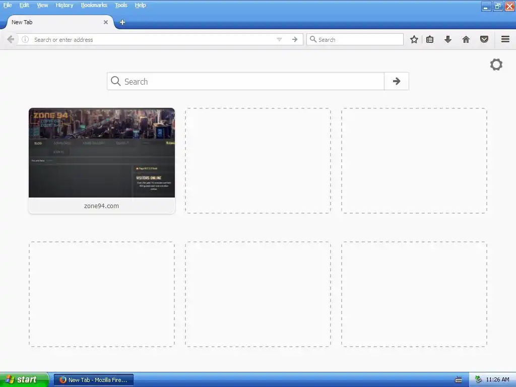Open the Edit menu

point(24,5)
